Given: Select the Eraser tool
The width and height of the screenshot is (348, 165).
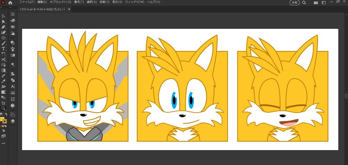Looking at the screenshot, I should pos(3,92).
